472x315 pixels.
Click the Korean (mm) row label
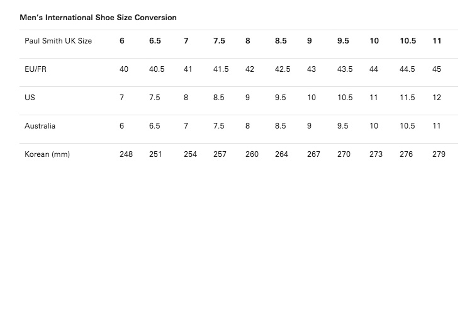[x=47, y=154]
